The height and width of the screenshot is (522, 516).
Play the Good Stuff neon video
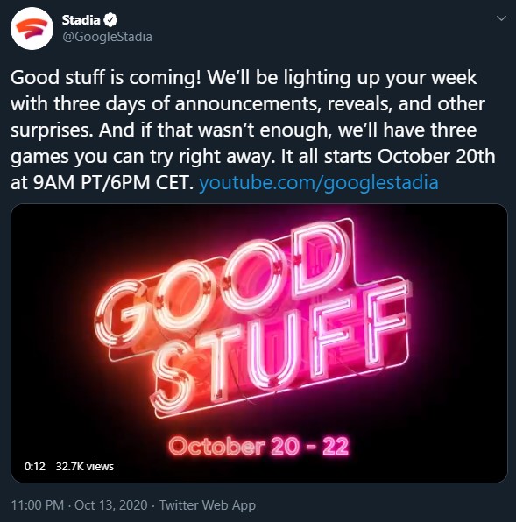click(x=259, y=343)
